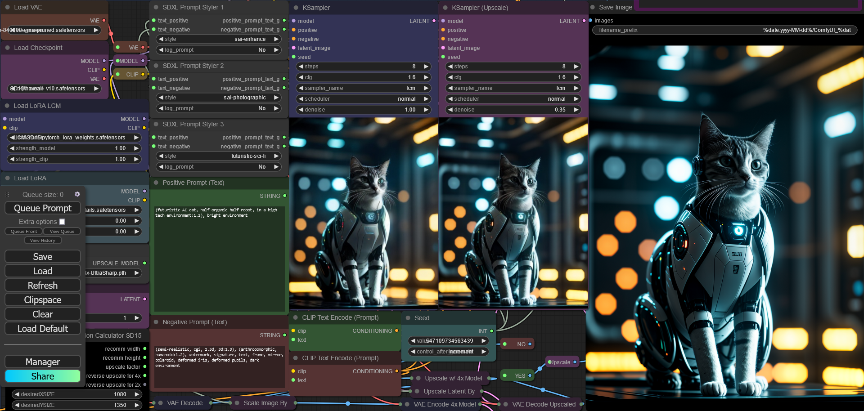Collapse the SDXL Prompt Styler 2 node dot

pyautogui.click(x=156, y=66)
